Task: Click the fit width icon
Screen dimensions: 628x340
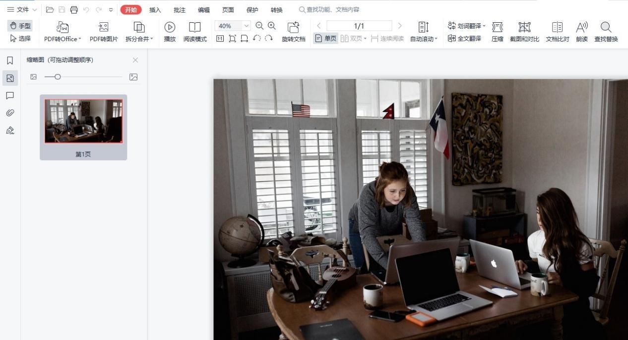Action: pos(244,38)
